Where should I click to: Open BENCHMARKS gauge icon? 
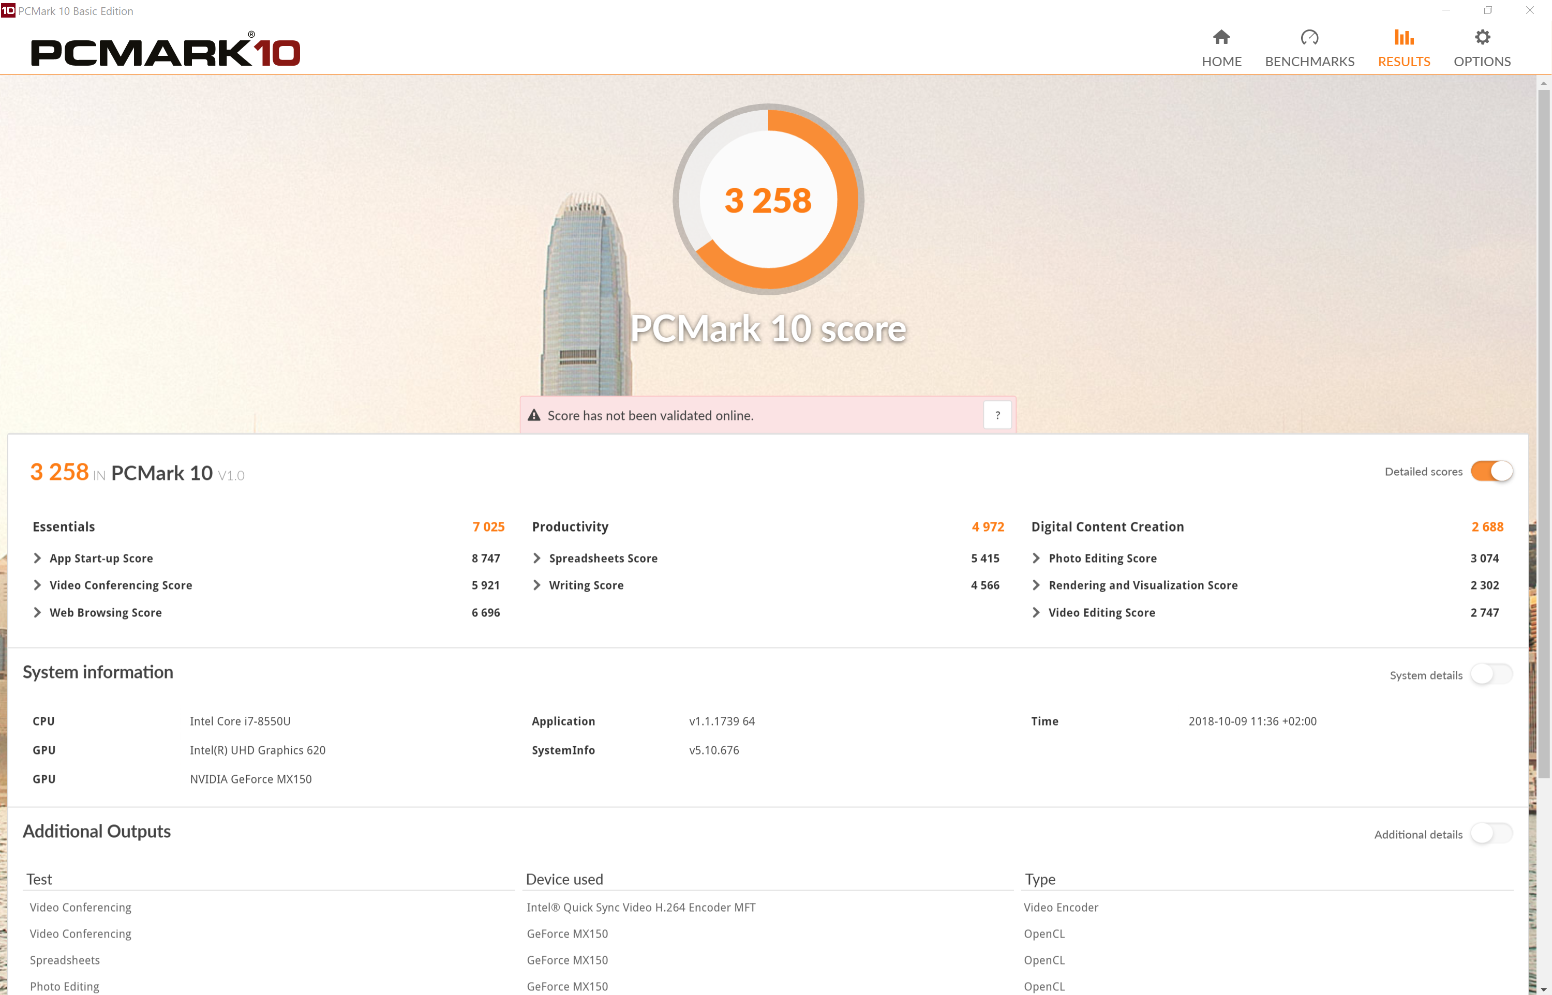click(x=1309, y=37)
